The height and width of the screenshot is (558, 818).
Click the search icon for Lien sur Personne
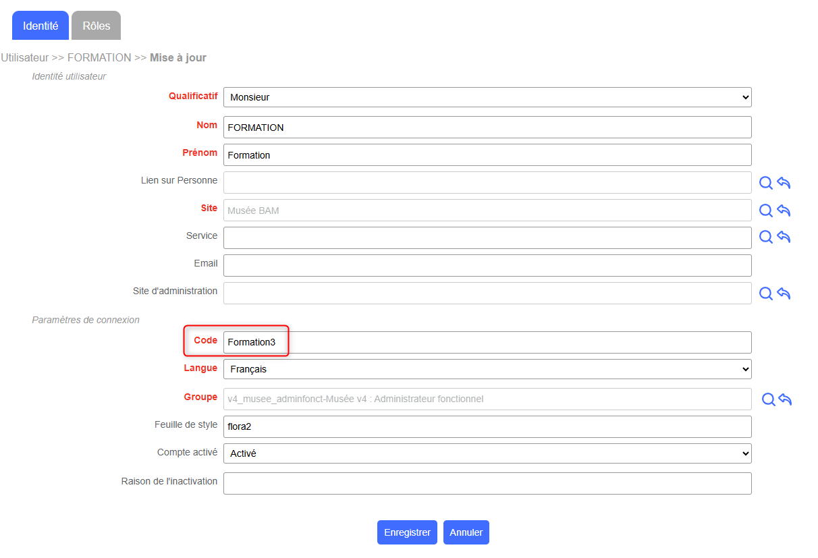(766, 183)
